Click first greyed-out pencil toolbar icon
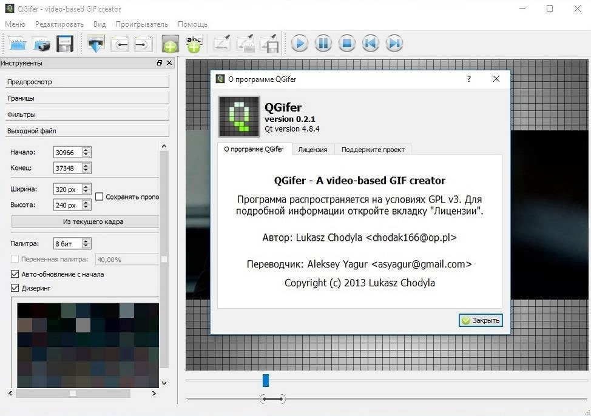 coord(222,43)
